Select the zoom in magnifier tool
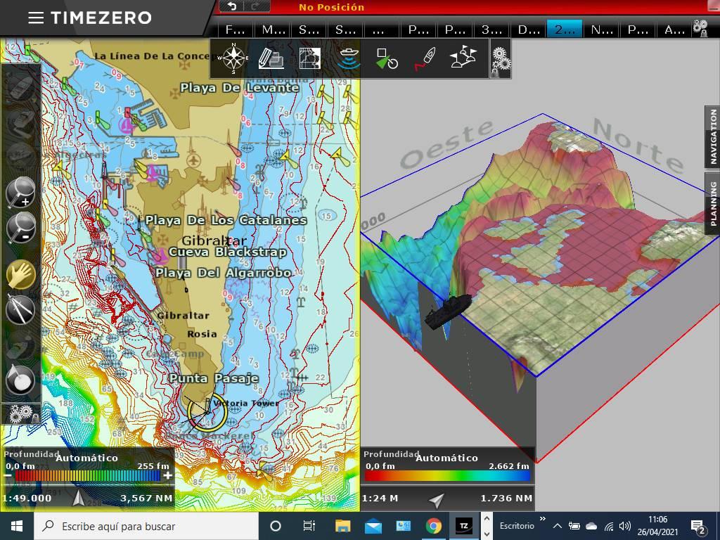The height and width of the screenshot is (540, 720). point(20,192)
